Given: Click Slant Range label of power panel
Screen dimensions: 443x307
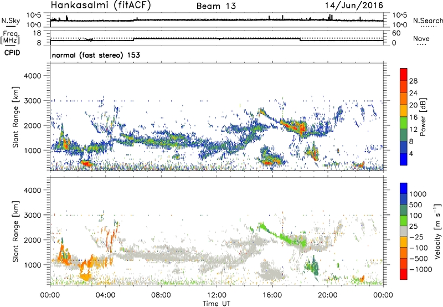Looking at the screenshot, I should point(16,117).
